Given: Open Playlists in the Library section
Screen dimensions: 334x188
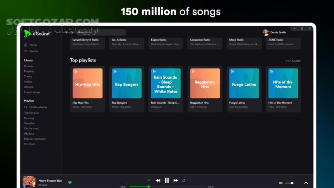Looking at the screenshot, I should 29,71.
